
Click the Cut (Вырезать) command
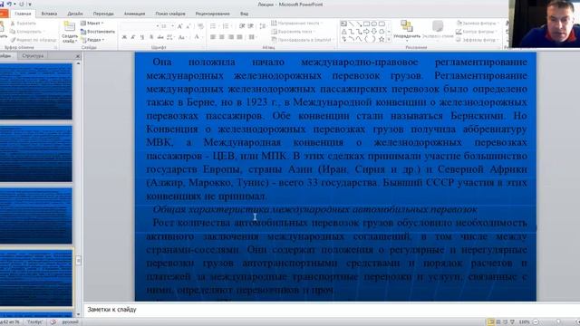tap(24, 24)
